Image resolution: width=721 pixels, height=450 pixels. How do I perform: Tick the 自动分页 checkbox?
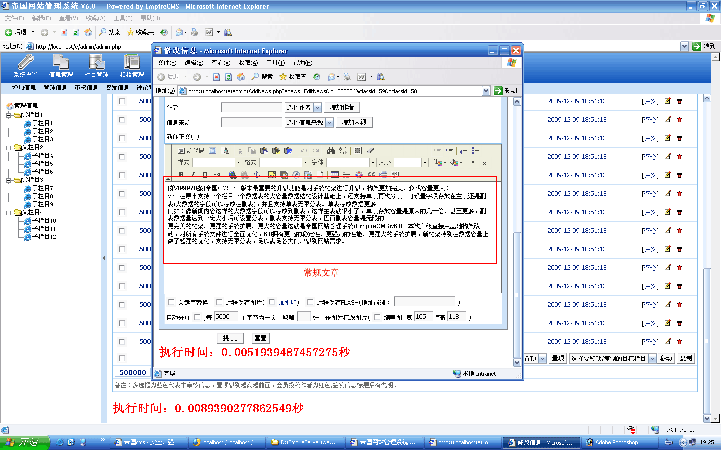point(197,317)
